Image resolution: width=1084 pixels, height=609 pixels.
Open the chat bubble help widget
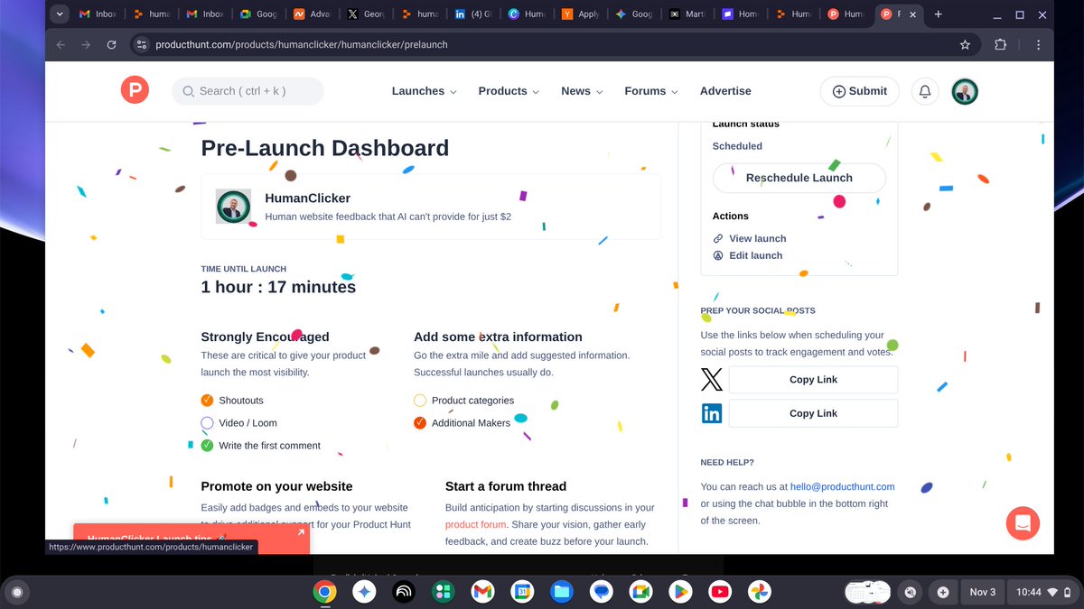[1023, 523]
